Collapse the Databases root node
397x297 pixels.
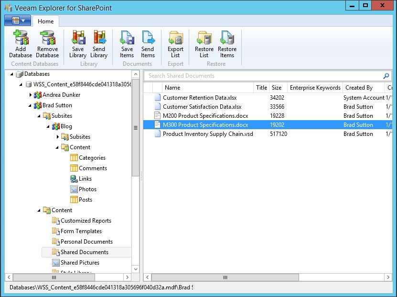pyautogui.click(x=11, y=74)
